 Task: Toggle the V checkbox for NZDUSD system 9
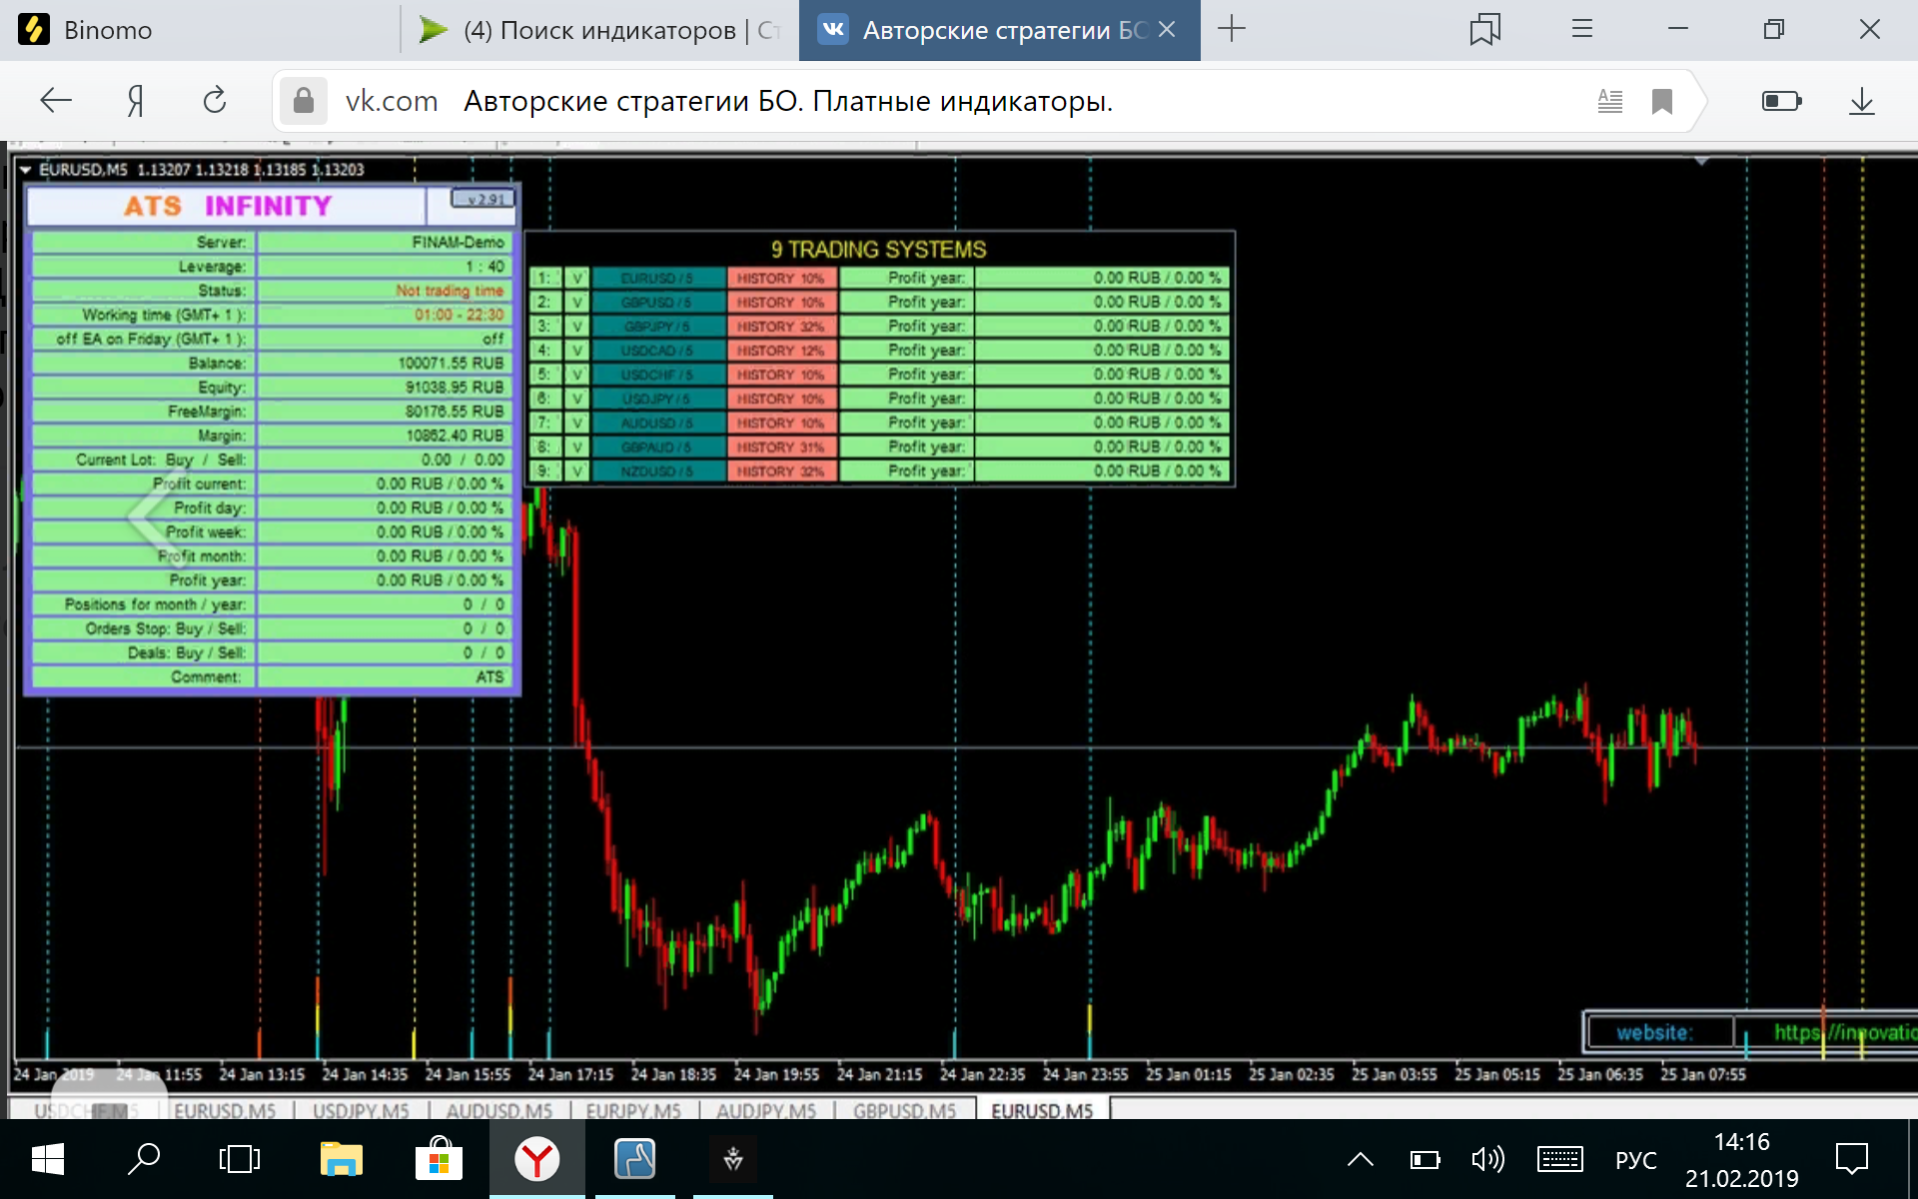pos(576,471)
